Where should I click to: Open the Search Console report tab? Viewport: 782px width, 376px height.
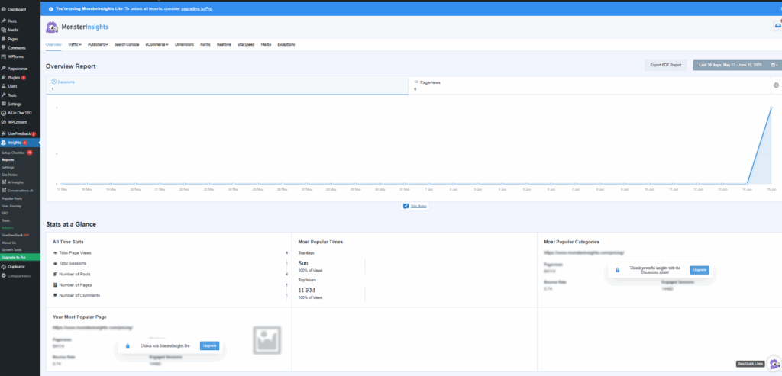click(127, 44)
